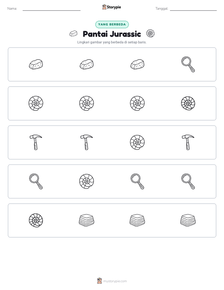The width and height of the screenshot is (224, 290).
Task: Click the ammonite shell among the magnifying glasses
Action: tap(87, 181)
